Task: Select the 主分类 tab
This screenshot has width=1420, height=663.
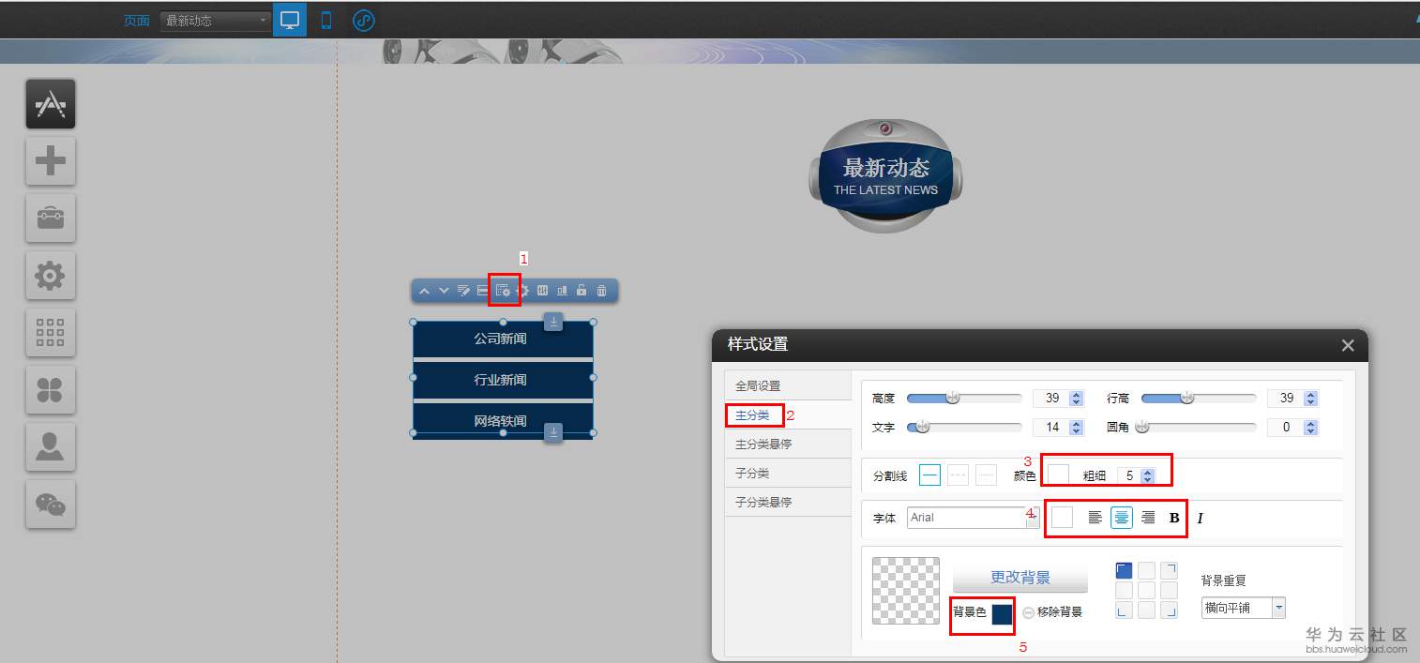Action: coord(788,414)
